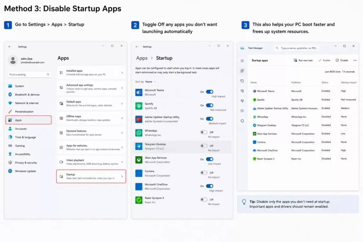Click Enable button in Task Manager
This screenshot has height=242, width=363.
324,60
